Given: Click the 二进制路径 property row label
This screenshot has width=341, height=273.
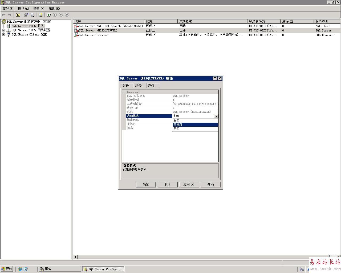Looking at the screenshot, I should 149,104.
